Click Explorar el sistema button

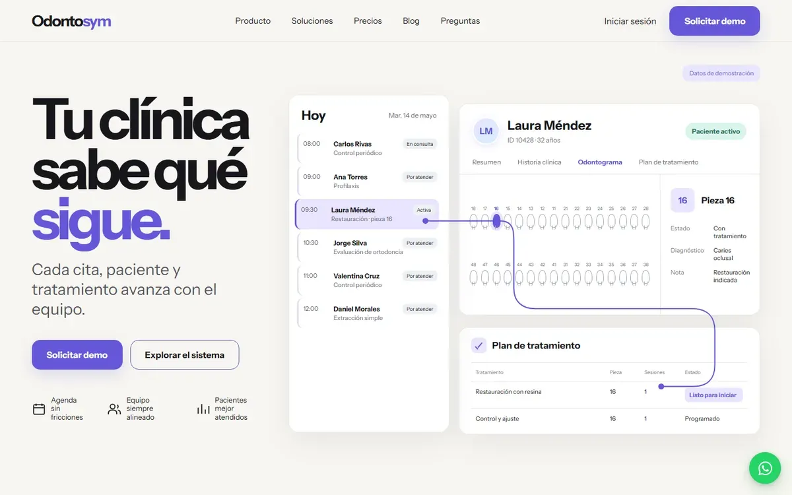point(185,355)
